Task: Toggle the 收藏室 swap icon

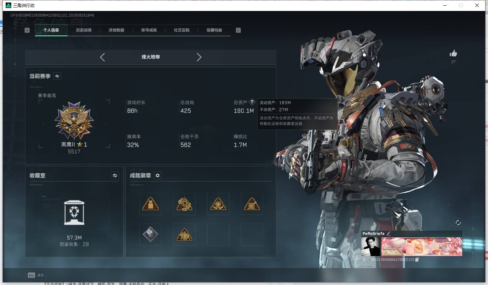Action: coord(115,175)
